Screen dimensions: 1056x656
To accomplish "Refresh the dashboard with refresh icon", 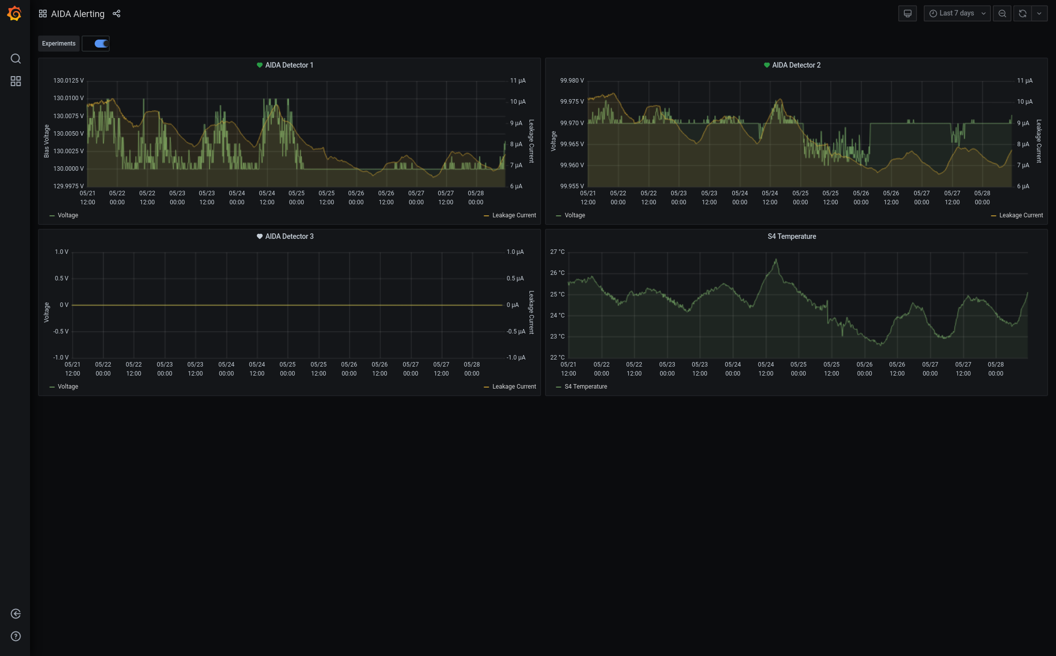I will (x=1022, y=14).
